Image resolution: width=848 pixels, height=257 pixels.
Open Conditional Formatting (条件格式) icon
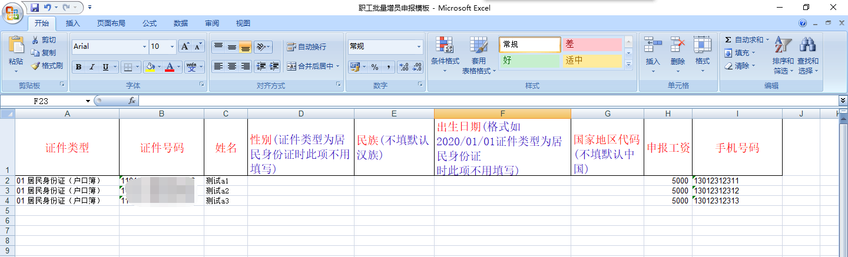[445, 45]
